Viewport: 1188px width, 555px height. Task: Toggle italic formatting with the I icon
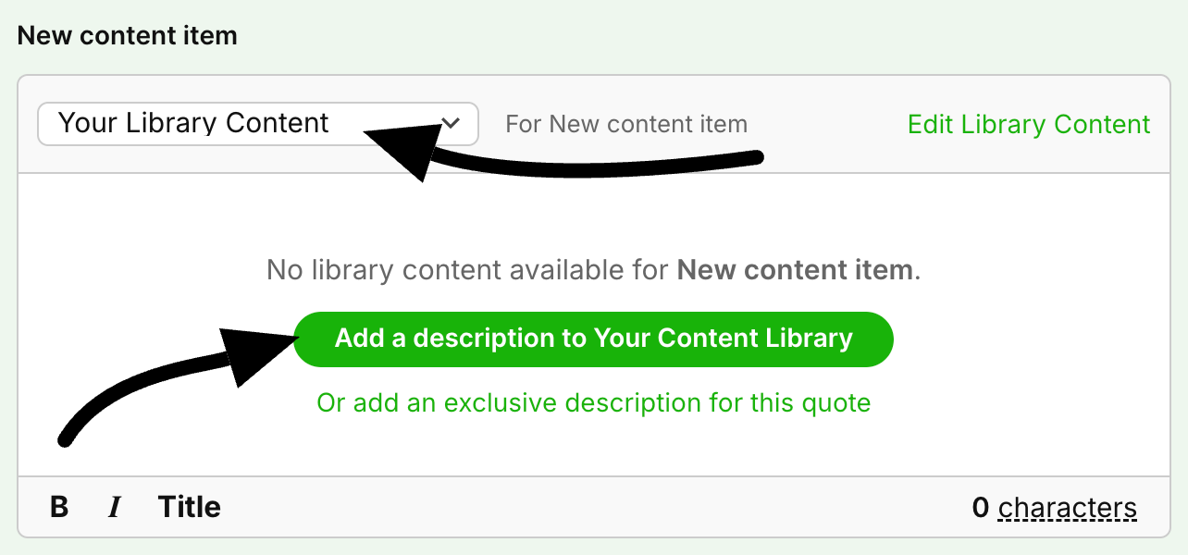(x=115, y=507)
